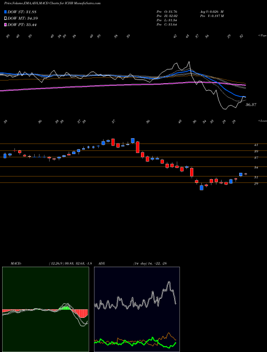The image size is (267, 352).
Task: Click the ADX heading label
Action: (101, 263)
